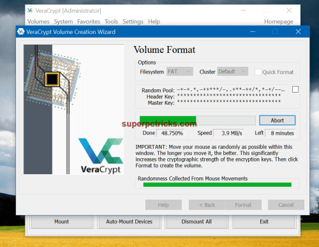This screenshot has width=319, height=247.
Task: Click the Random Pool character string
Action: pos(231,89)
